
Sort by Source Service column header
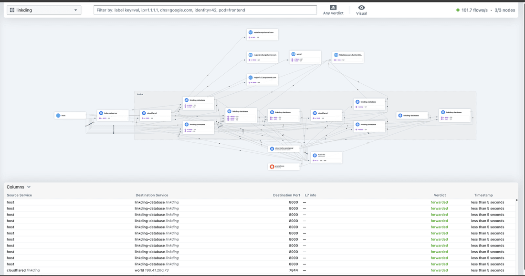19,195
